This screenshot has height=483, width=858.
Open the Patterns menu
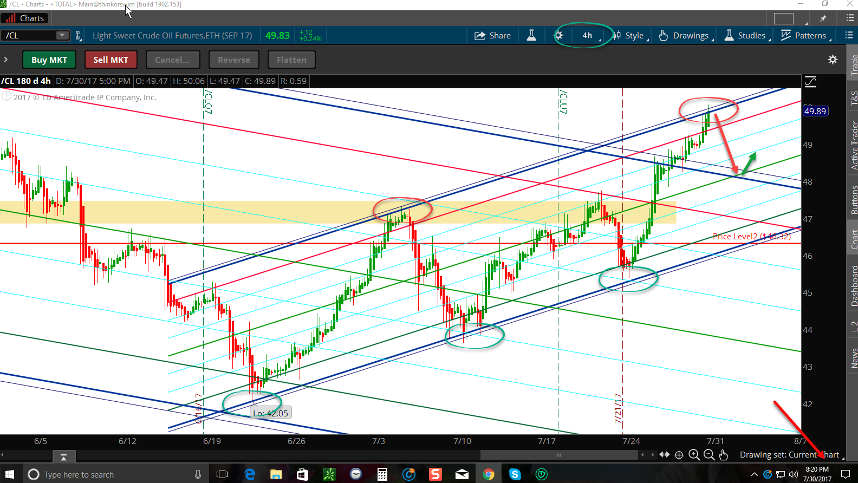(805, 36)
